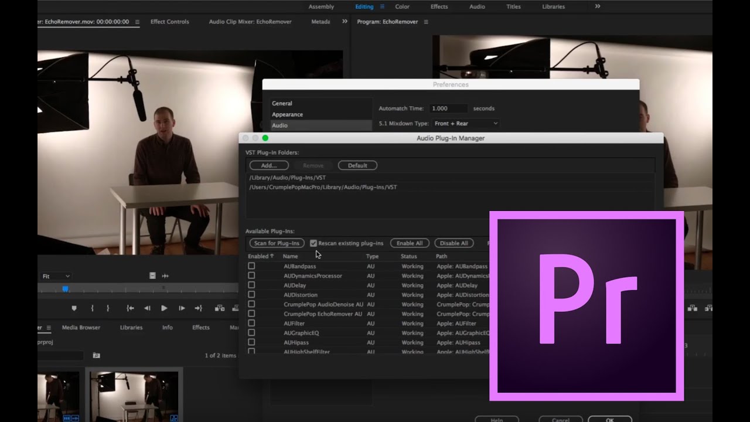Click the Automatch Time input field
Screen dimensions: 750x422
(448, 108)
